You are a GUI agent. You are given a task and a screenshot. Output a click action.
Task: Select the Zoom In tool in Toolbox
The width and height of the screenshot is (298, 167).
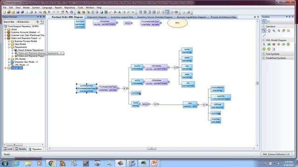(274, 31)
